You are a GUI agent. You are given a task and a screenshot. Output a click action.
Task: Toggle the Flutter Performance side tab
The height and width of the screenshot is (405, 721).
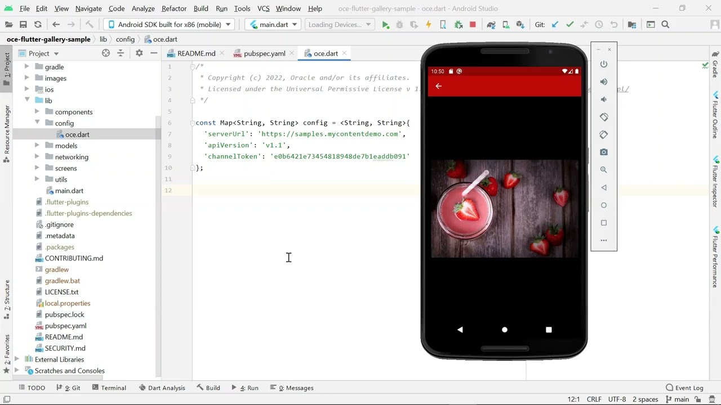point(715,258)
